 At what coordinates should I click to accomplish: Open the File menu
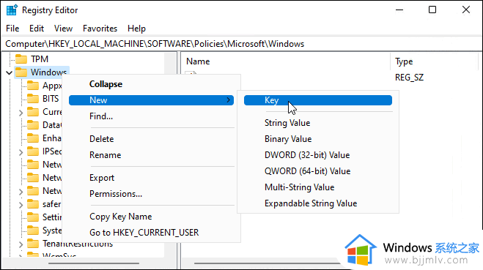coord(12,29)
